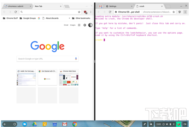Open the Google apps grid
Viewport: 189px width, 127px height.
(79, 25)
